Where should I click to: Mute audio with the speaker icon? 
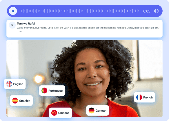coord(156,11)
